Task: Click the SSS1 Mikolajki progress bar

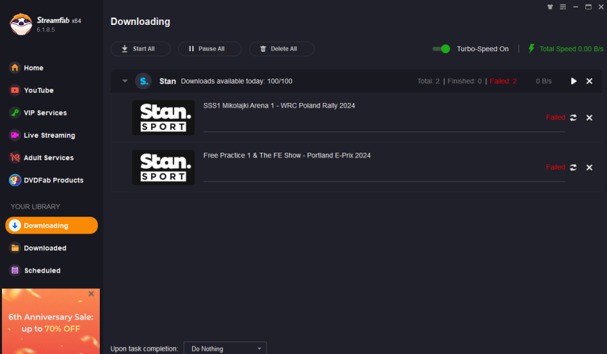Action: 384,132
